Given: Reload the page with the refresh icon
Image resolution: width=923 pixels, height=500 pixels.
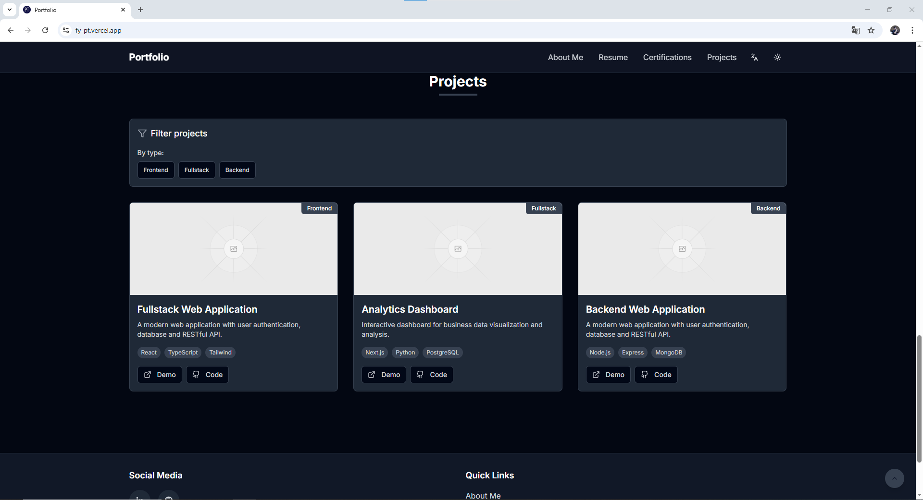Looking at the screenshot, I should [x=45, y=30].
